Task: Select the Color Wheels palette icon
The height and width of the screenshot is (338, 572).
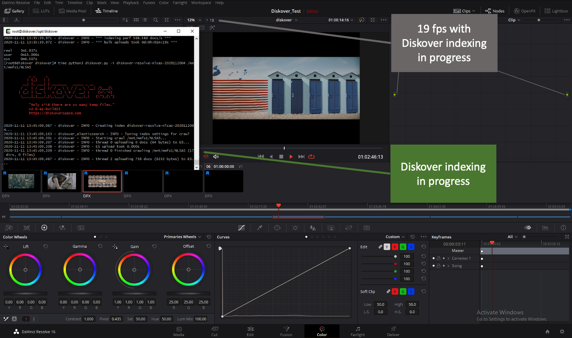Action: [44, 228]
